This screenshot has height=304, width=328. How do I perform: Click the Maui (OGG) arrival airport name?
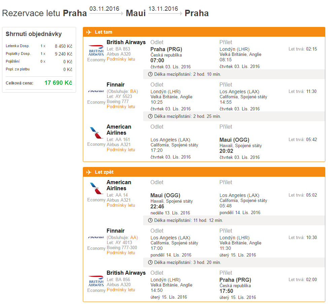click(x=234, y=140)
